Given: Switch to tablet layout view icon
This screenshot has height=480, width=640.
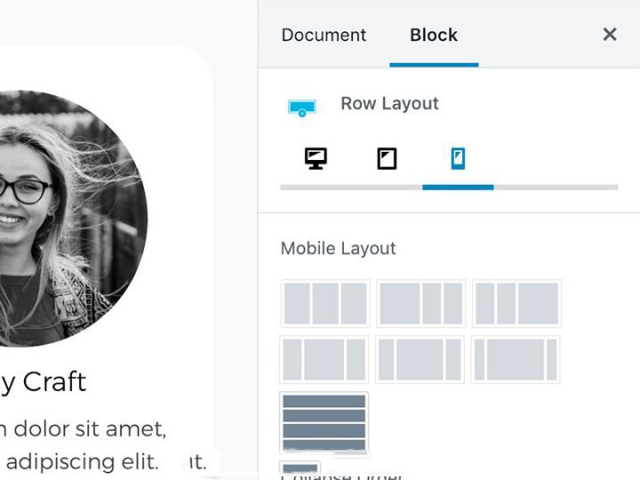Looking at the screenshot, I should 387,158.
